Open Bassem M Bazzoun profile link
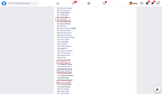 coord(66,35)
